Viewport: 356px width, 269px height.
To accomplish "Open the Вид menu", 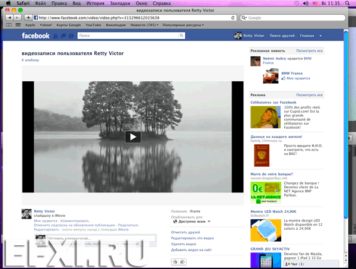I will (77, 3).
